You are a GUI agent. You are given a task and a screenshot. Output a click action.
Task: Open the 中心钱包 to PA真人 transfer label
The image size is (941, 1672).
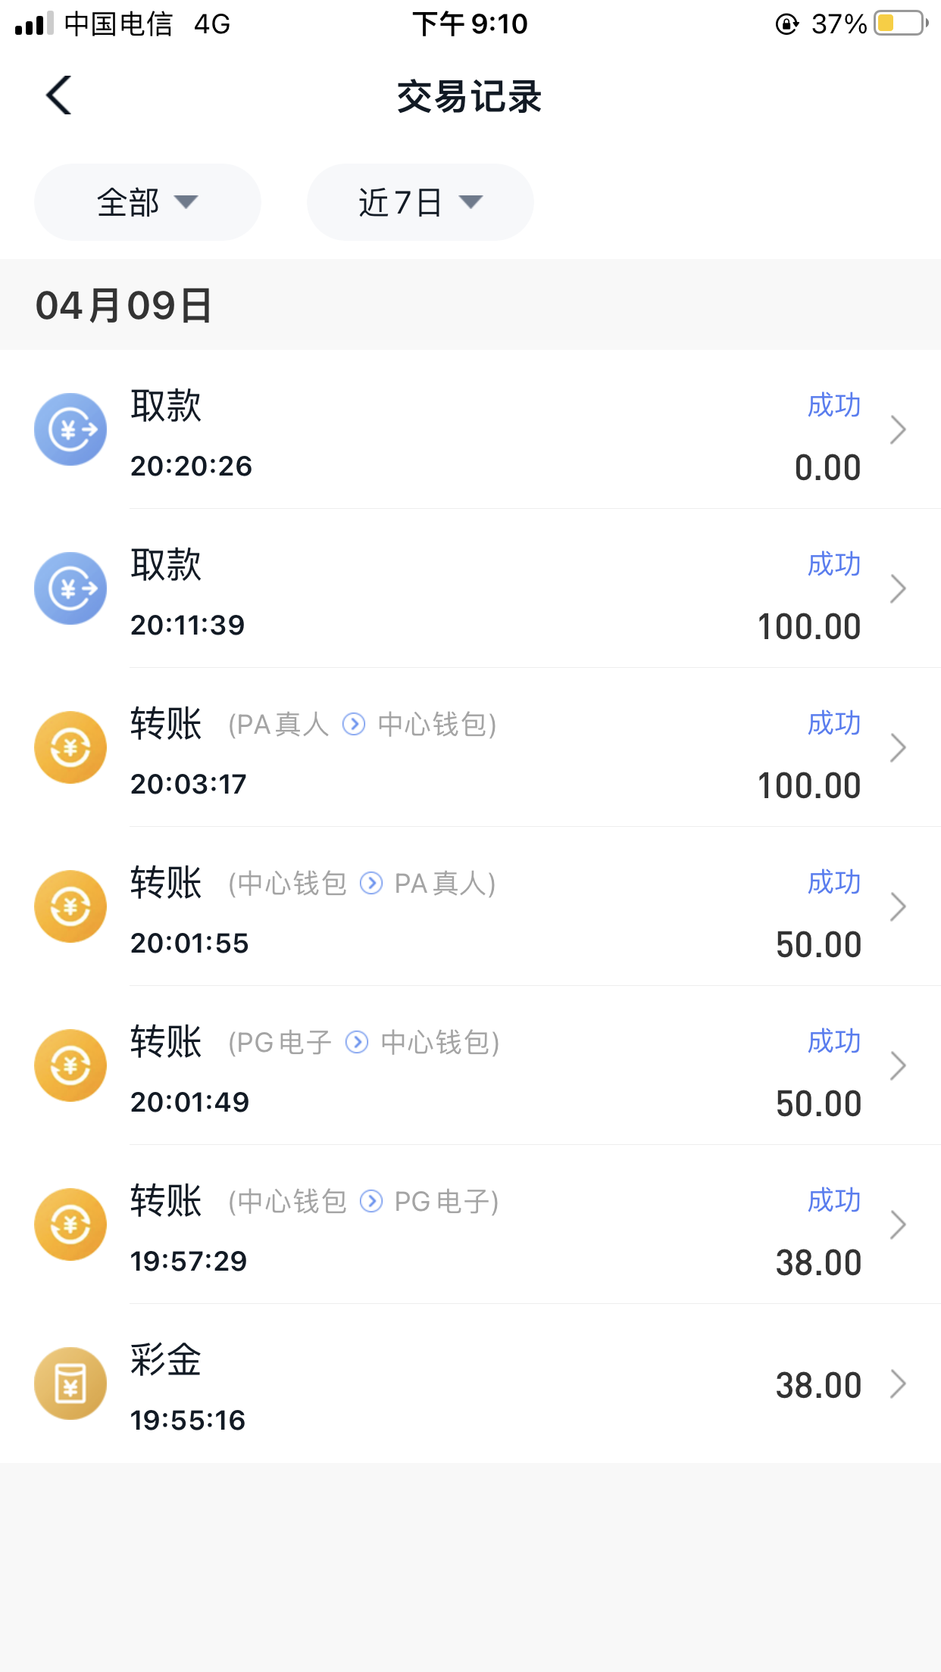pyautogui.click(x=363, y=884)
